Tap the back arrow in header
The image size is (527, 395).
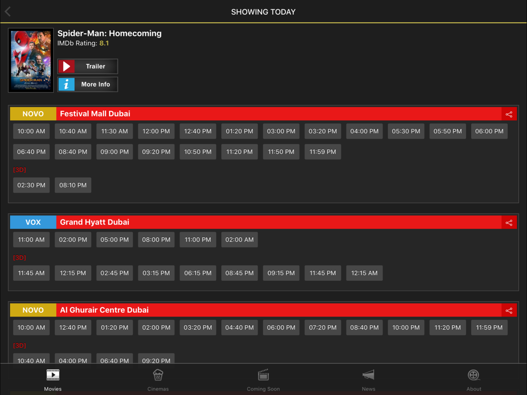(8, 12)
